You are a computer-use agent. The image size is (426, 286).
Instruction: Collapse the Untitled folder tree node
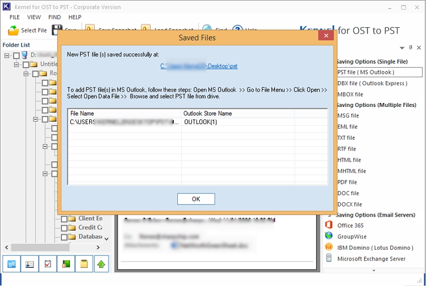tap(16, 65)
